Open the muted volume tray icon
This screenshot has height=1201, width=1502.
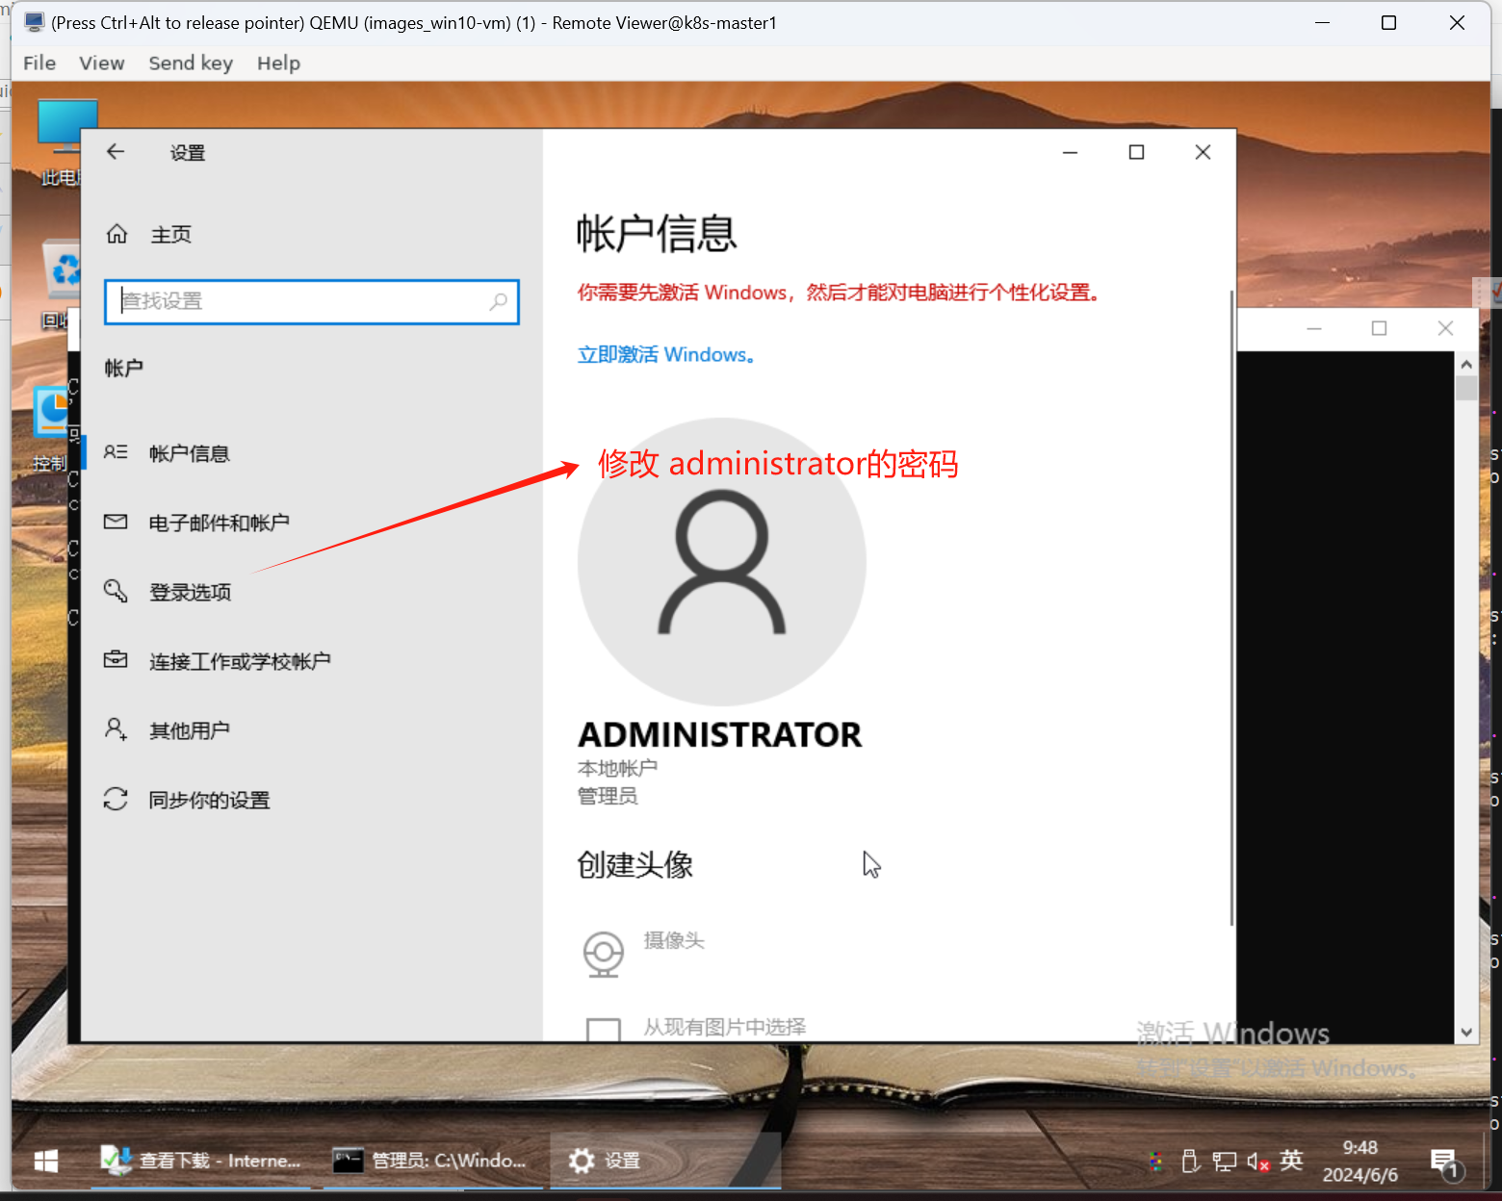(x=1257, y=1162)
